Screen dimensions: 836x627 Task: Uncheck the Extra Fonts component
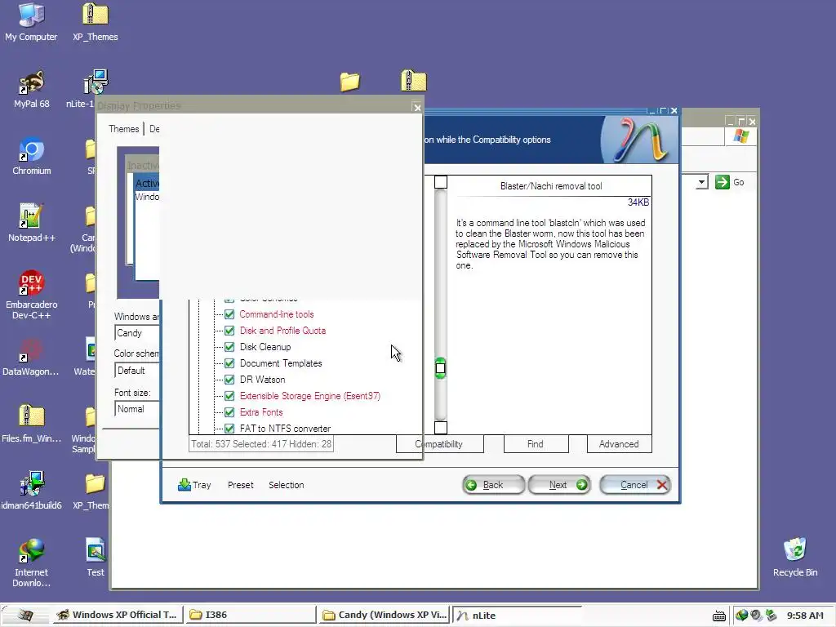[x=229, y=412]
